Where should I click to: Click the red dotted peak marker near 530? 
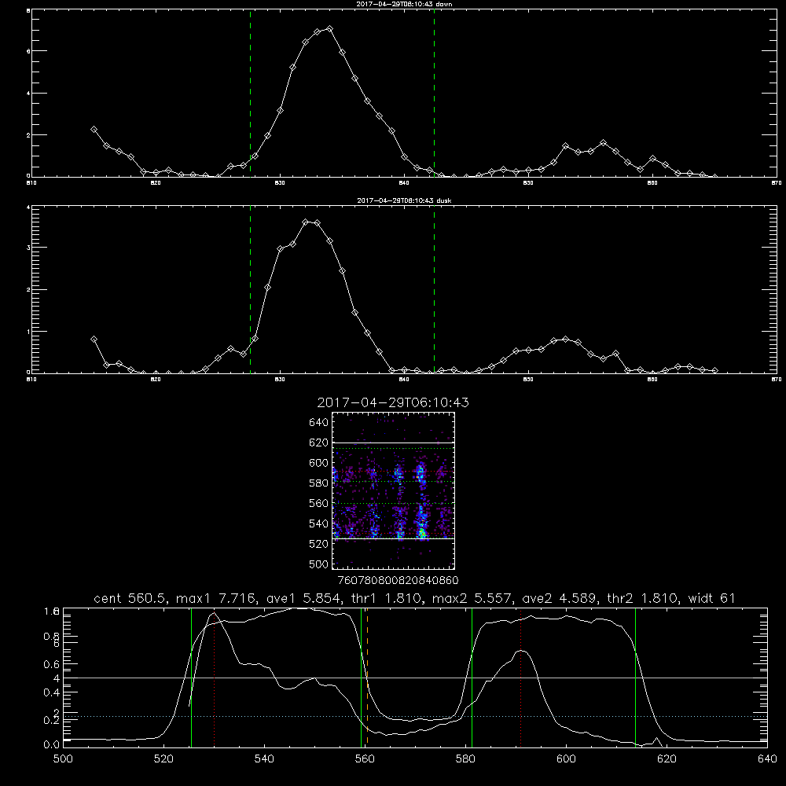[x=214, y=678]
